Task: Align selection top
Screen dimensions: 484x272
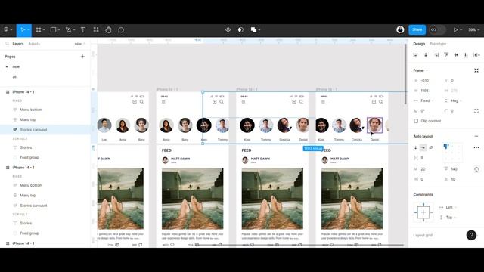Action: coord(445,55)
